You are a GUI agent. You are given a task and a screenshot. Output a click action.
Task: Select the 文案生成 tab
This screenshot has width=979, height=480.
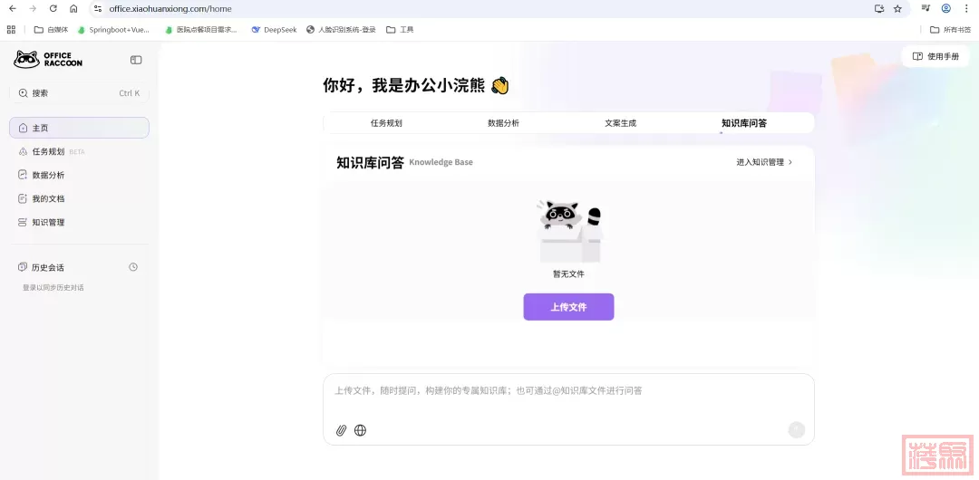[x=621, y=123]
